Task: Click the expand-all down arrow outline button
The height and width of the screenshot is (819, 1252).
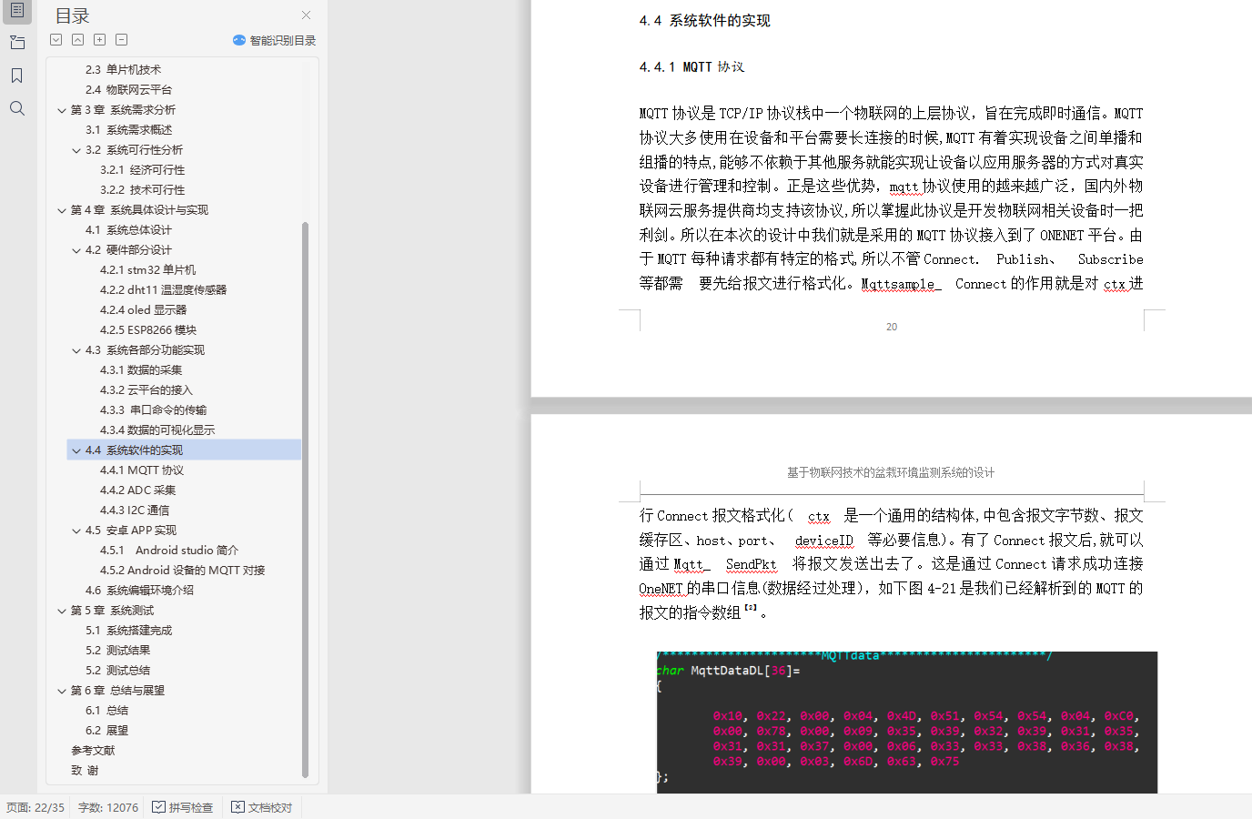Action: pyautogui.click(x=56, y=40)
